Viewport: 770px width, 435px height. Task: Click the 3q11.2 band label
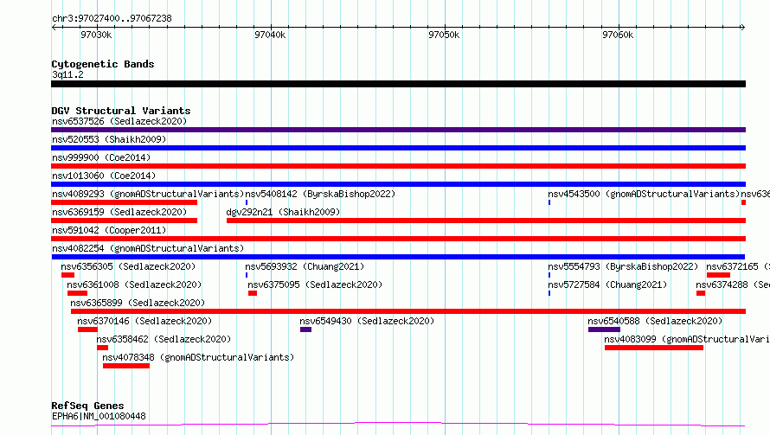(67, 74)
